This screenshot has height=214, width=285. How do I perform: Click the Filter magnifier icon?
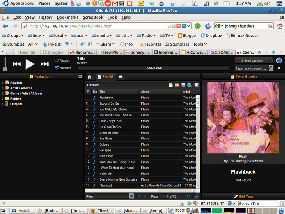click(131, 196)
